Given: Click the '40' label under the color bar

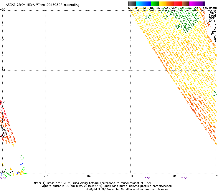Looking at the screenshot, I should coord(189,8).
